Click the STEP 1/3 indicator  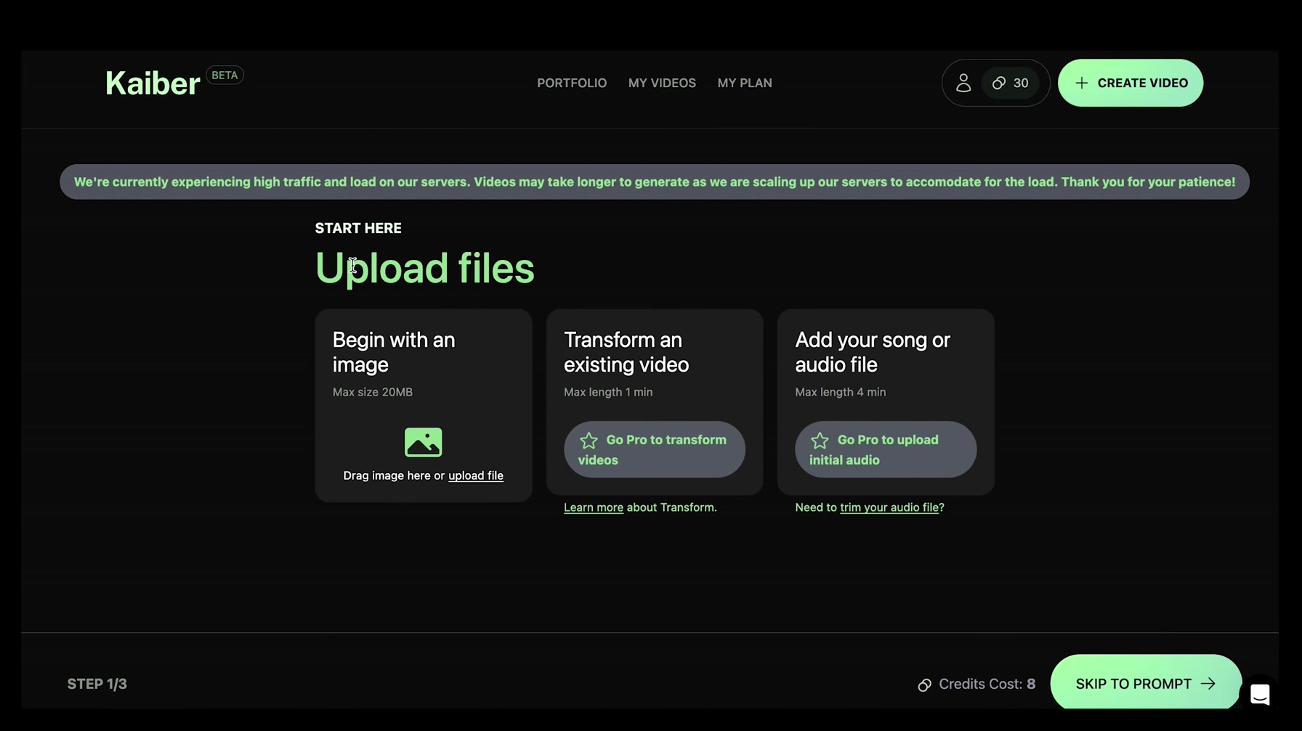(x=97, y=684)
